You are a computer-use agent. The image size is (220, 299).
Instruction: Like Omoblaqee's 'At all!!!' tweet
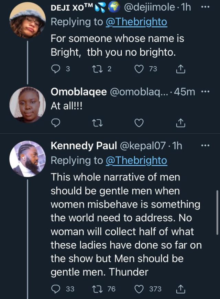(139, 123)
